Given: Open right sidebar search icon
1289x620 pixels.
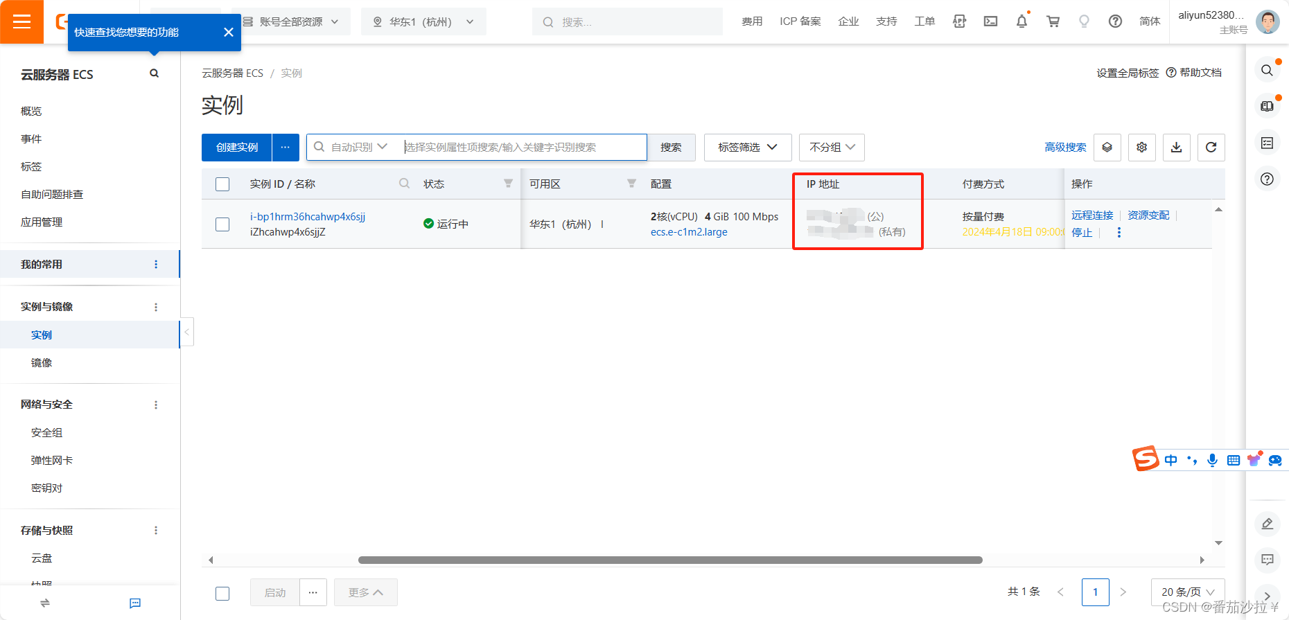Looking at the screenshot, I should point(1267,70).
